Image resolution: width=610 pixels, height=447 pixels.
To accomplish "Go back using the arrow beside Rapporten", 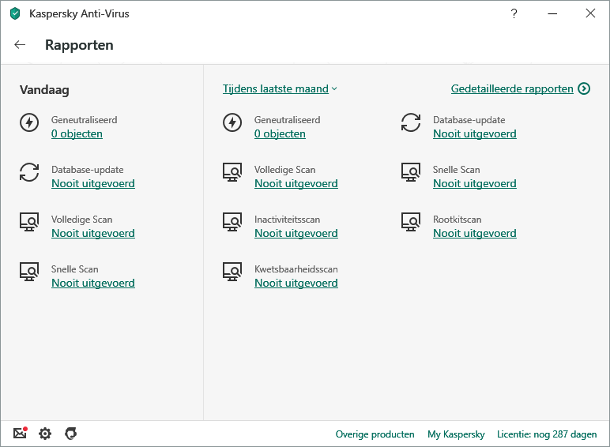I will [20, 45].
